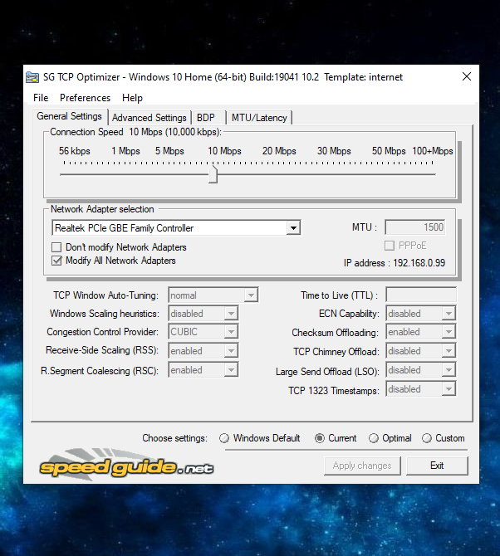Click the Exit button
Viewport: 500px width, 556px height.
coord(437,466)
